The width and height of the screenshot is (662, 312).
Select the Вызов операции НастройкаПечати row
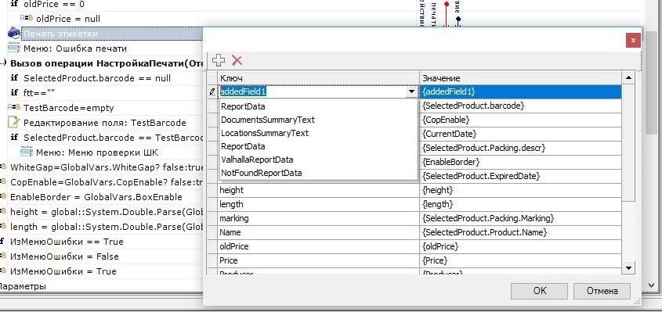point(107,63)
